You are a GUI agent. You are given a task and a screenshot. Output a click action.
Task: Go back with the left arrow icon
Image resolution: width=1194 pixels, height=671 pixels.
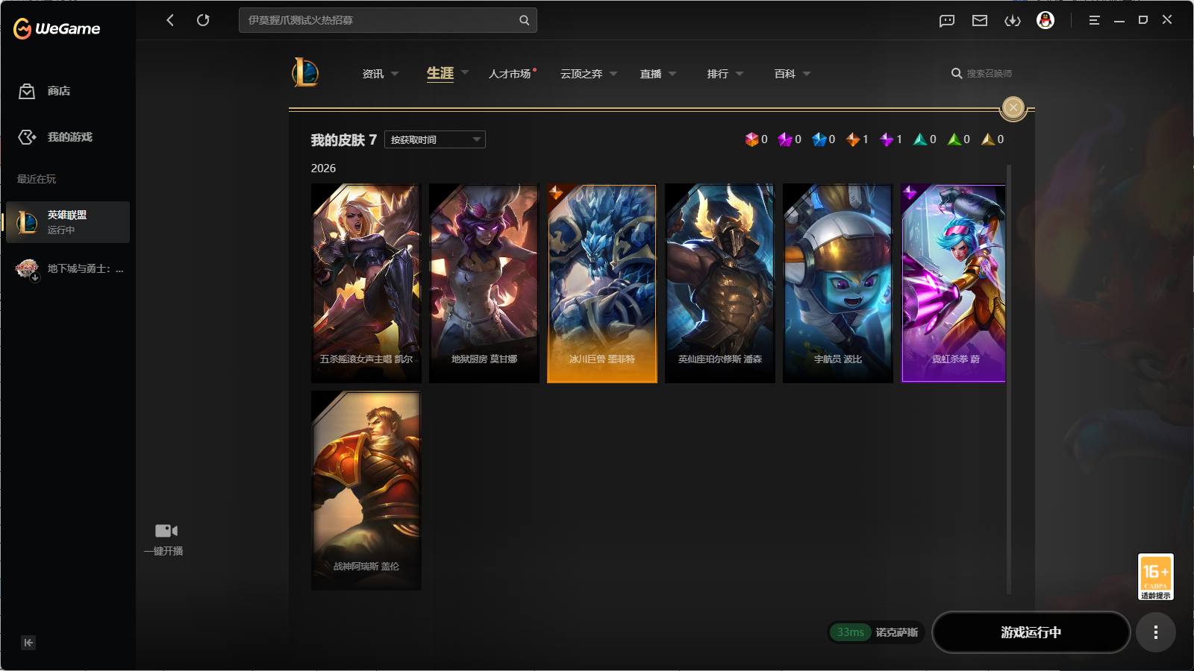pyautogui.click(x=170, y=20)
